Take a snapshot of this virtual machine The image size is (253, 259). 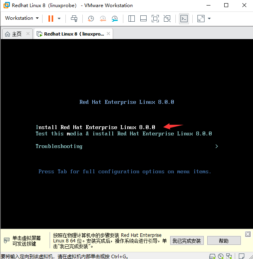pos(91,19)
